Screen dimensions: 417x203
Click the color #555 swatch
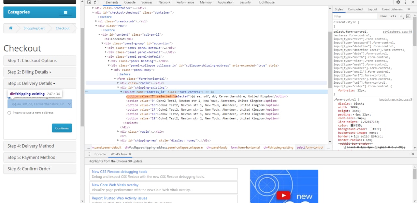tap(352, 125)
